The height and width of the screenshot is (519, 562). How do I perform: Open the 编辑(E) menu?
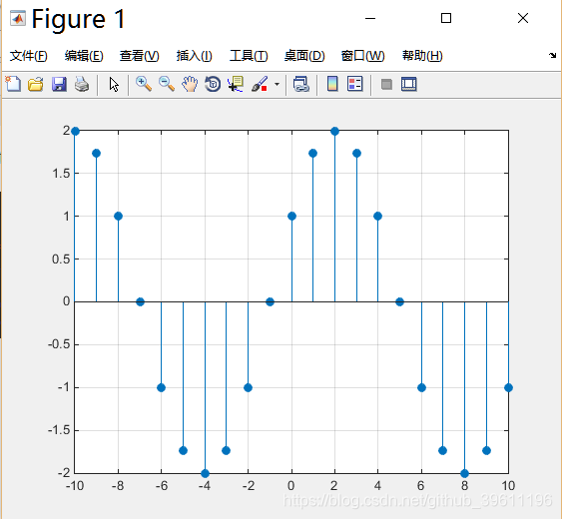(x=84, y=56)
